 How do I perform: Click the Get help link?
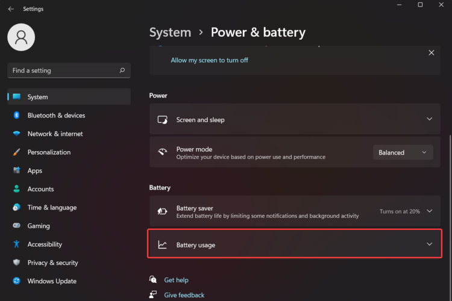[176, 280]
